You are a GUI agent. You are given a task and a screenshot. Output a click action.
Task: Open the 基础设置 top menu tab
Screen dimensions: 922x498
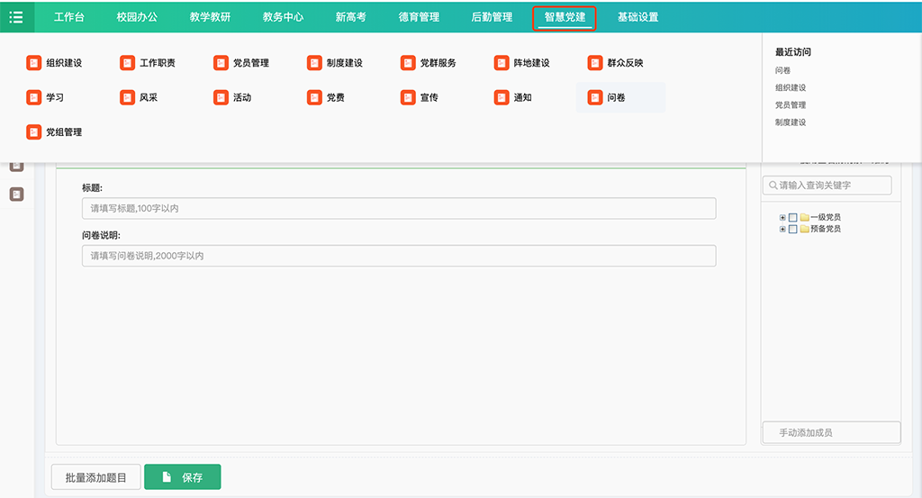[x=637, y=17]
